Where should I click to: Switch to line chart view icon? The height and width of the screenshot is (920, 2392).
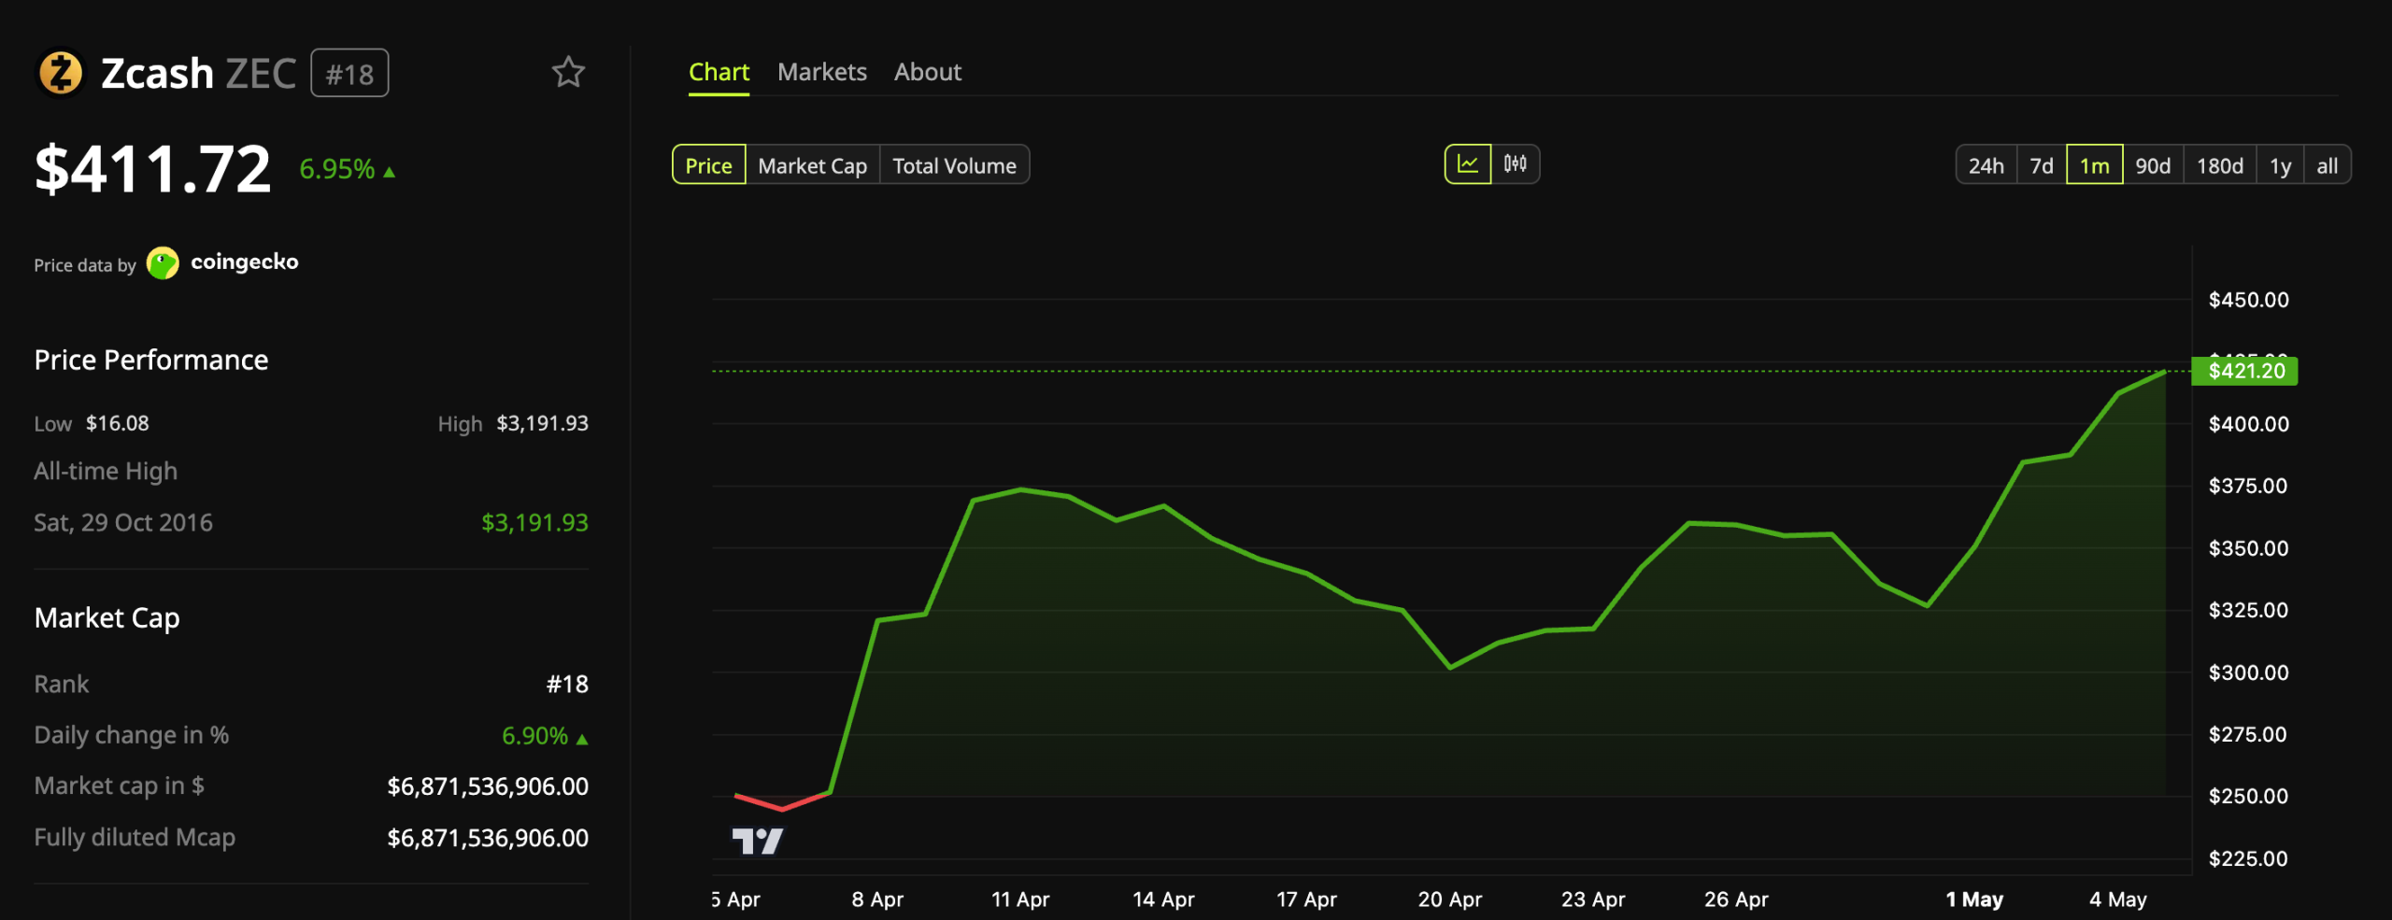click(x=1468, y=164)
